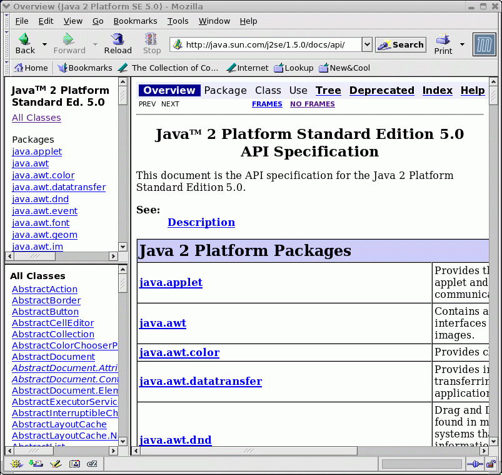The image size is (502, 475).
Task: Open the Edit menu
Action: pos(46,21)
